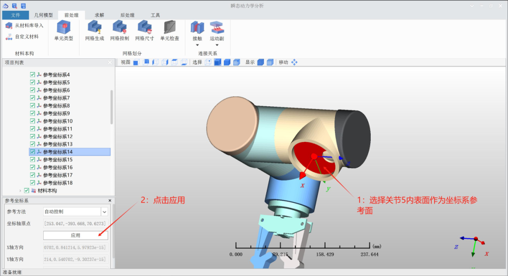Uncheck the selected 参考坐标系14 checkbox
This screenshot has width=508, height=276.
point(32,151)
